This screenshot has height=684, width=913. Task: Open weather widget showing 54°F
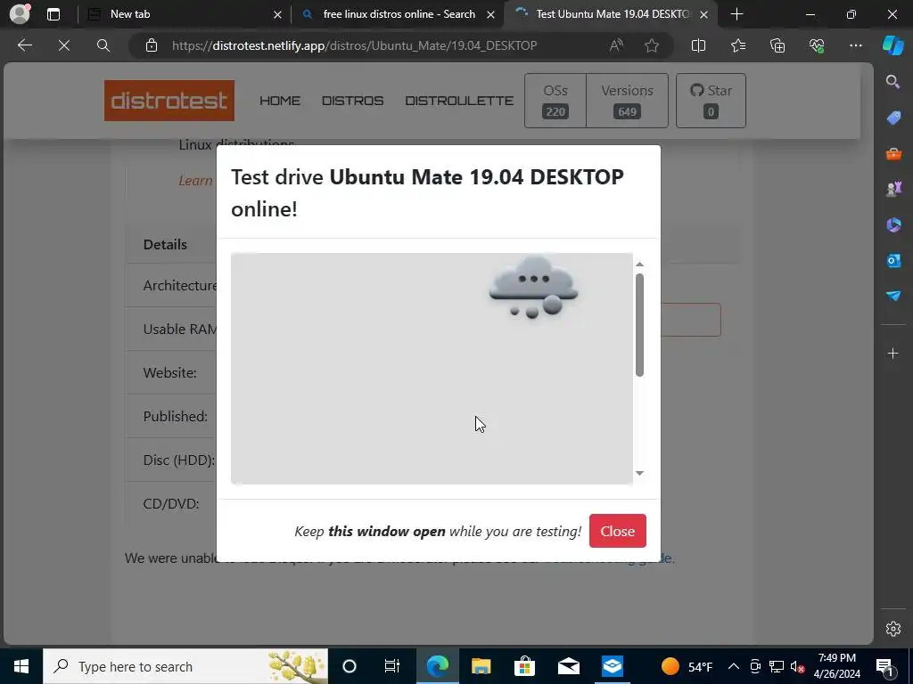[x=687, y=666]
